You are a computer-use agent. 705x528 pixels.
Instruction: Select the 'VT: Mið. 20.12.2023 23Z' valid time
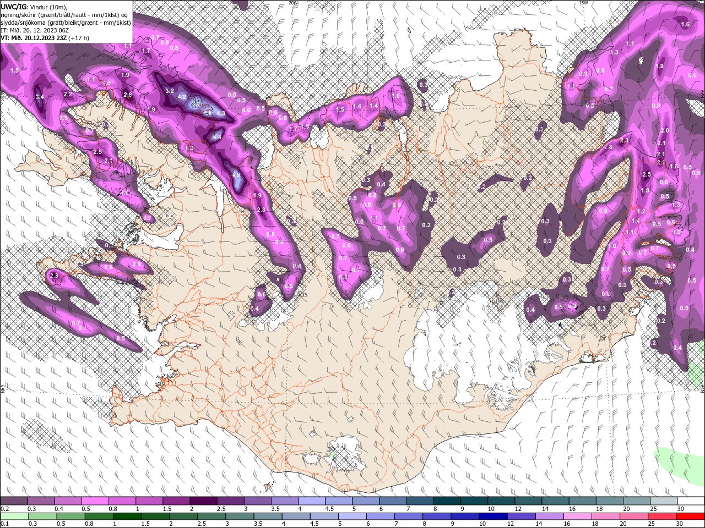coord(33,38)
